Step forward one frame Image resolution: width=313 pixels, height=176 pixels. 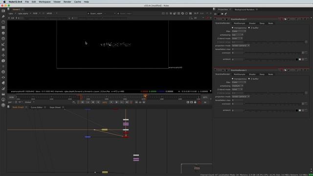click(112, 102)
